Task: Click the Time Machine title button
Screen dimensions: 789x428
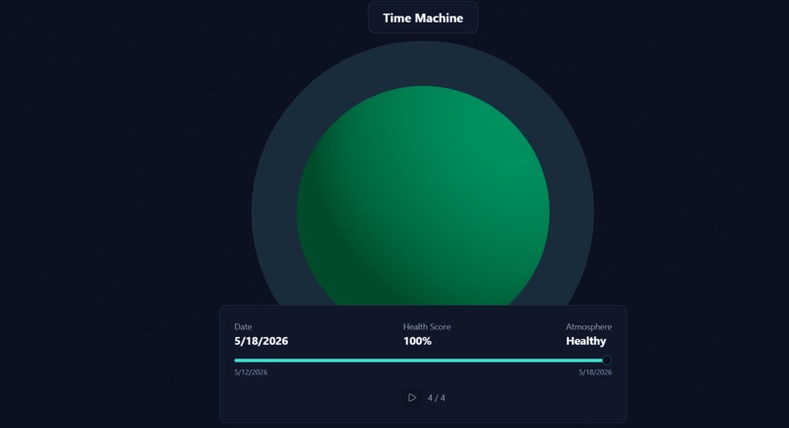Action: (423, 18)
